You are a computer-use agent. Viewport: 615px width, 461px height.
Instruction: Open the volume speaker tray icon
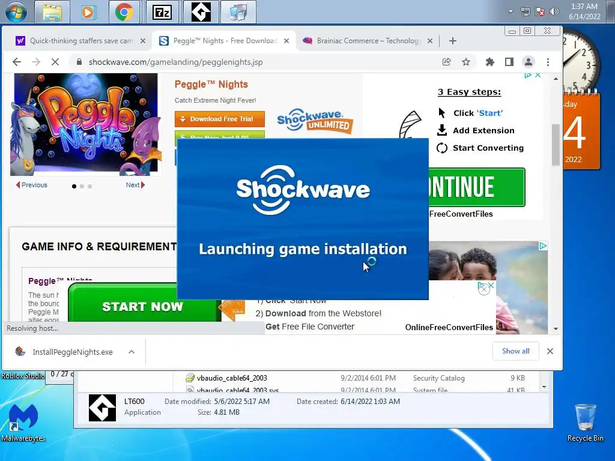[554, 11]
